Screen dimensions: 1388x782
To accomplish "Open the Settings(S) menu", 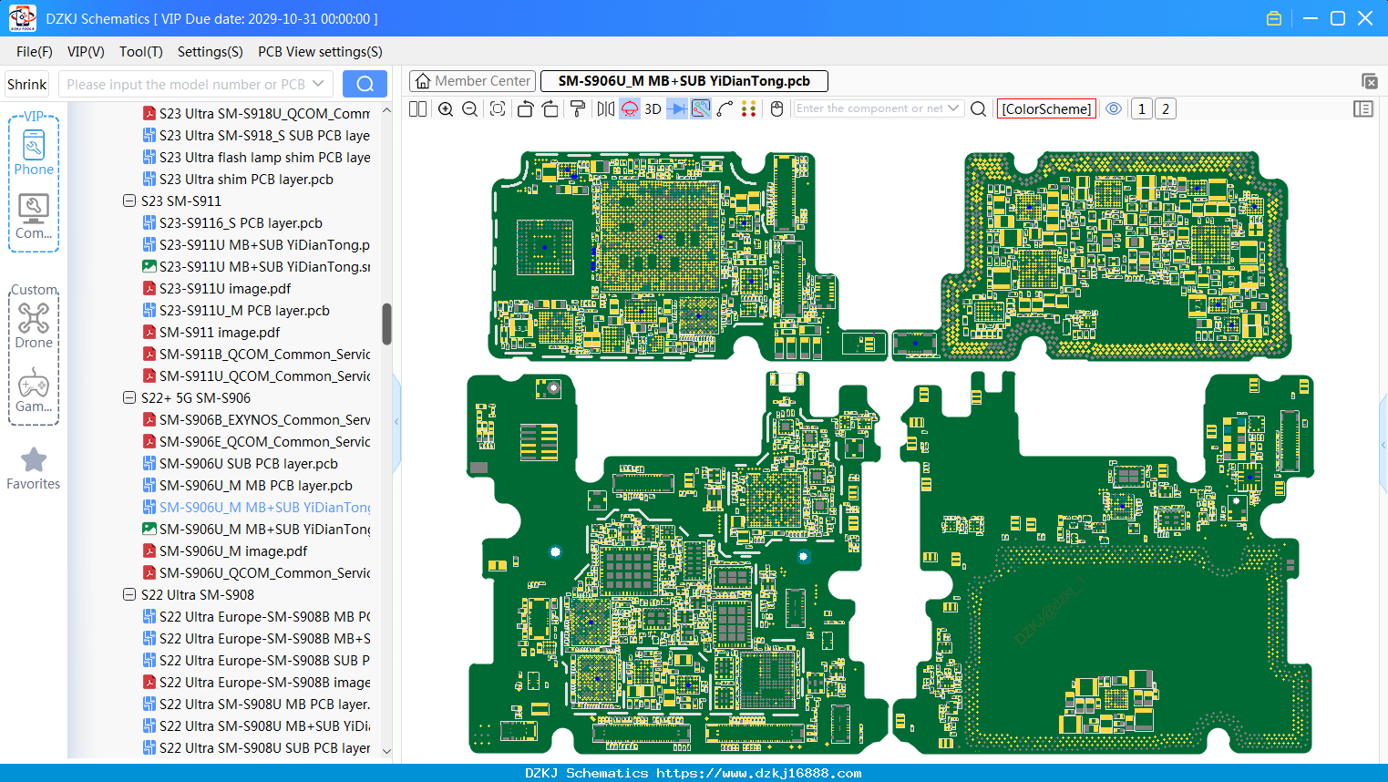I will (x=211, y=52).
